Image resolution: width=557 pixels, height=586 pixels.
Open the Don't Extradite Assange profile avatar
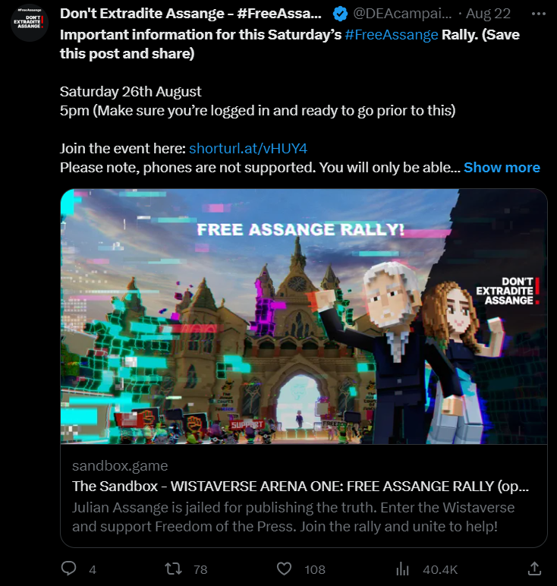[x=30, y=22]
